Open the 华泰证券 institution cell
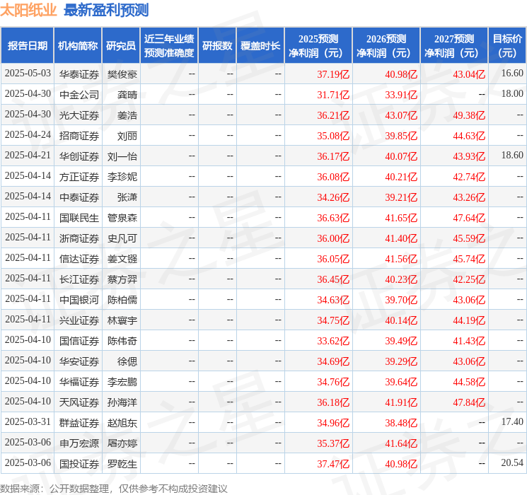The image size is (527, 495). [x=79, y=74]
